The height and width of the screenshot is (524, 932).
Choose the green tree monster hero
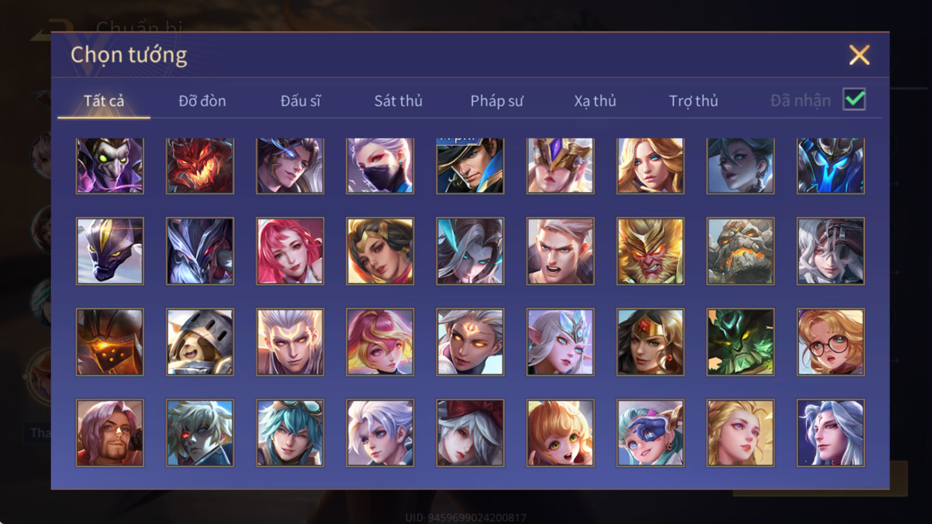tap(740, 342)
